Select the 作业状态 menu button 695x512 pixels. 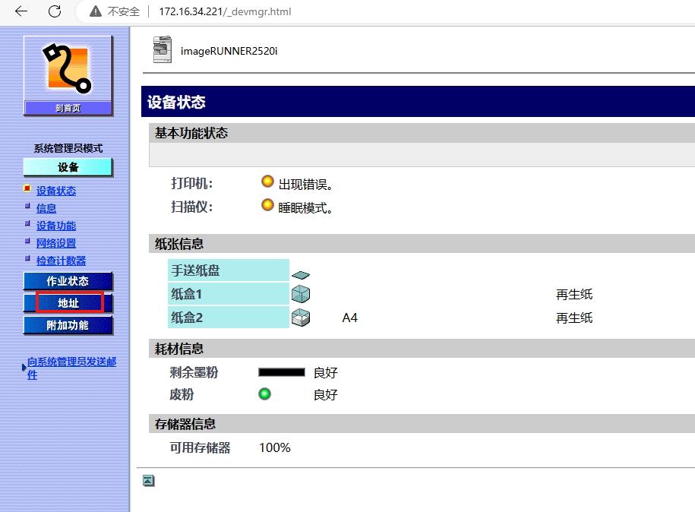click(68, 281)
